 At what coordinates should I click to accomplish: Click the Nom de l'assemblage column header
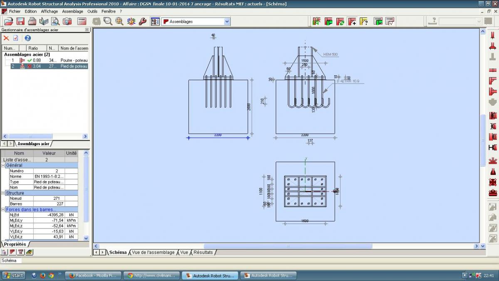coord(74,48)
